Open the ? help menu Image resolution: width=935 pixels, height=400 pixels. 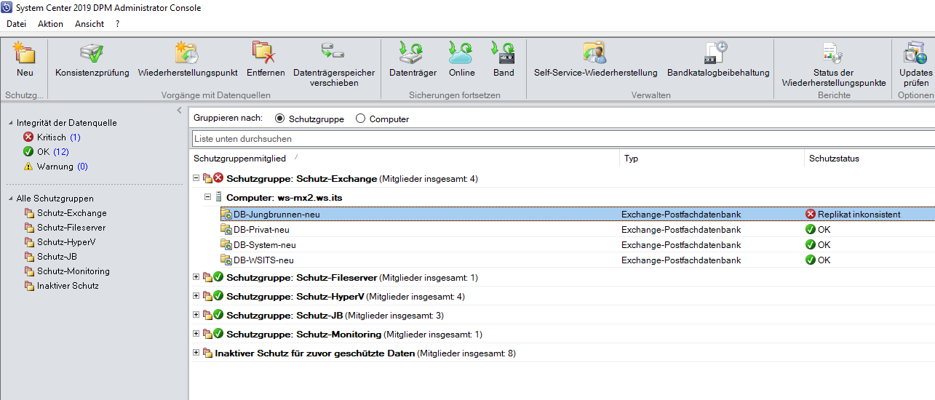[x=118, y=24]
